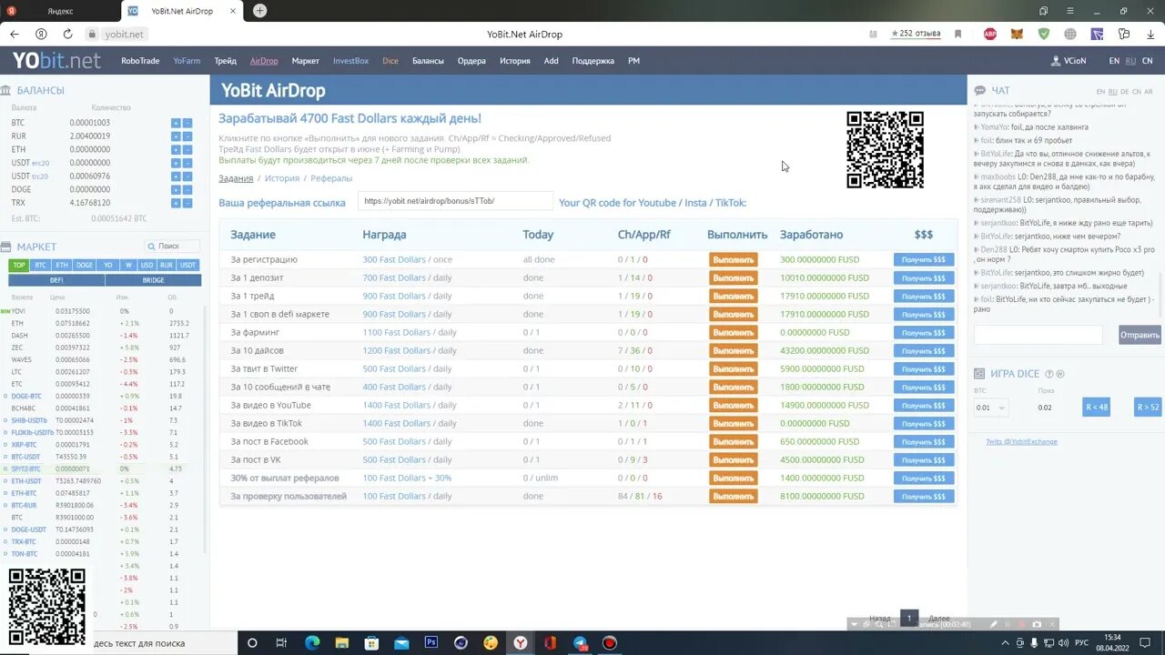
Task: Open InvestBox in the top menu
Action: [x=350, y=61]
